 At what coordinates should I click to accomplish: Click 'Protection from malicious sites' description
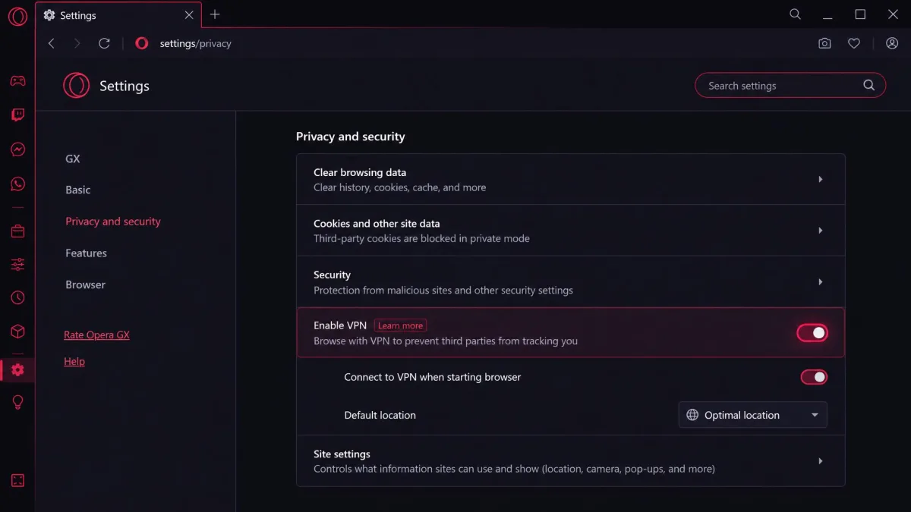coord(443,290)
